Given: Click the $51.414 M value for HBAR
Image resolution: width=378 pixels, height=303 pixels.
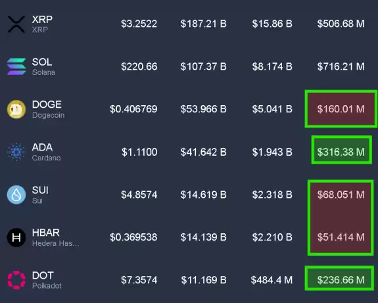Looking at the screenshot, I should pyautogui.click(x=341, y=237).
